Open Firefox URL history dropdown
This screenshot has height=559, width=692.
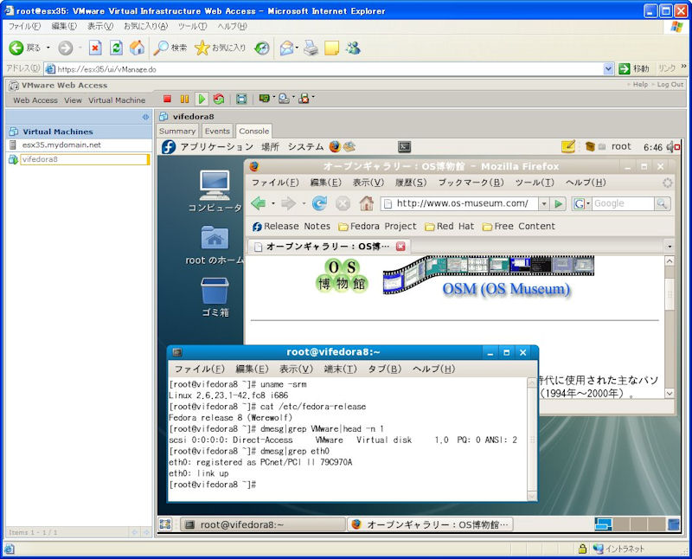544,203
